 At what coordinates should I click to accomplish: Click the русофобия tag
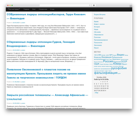pyautogui.click(x=119, y=68)
